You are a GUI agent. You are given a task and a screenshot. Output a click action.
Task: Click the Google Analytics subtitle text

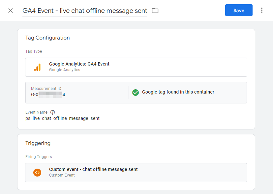pyautogui.click(x=65, y=70)
